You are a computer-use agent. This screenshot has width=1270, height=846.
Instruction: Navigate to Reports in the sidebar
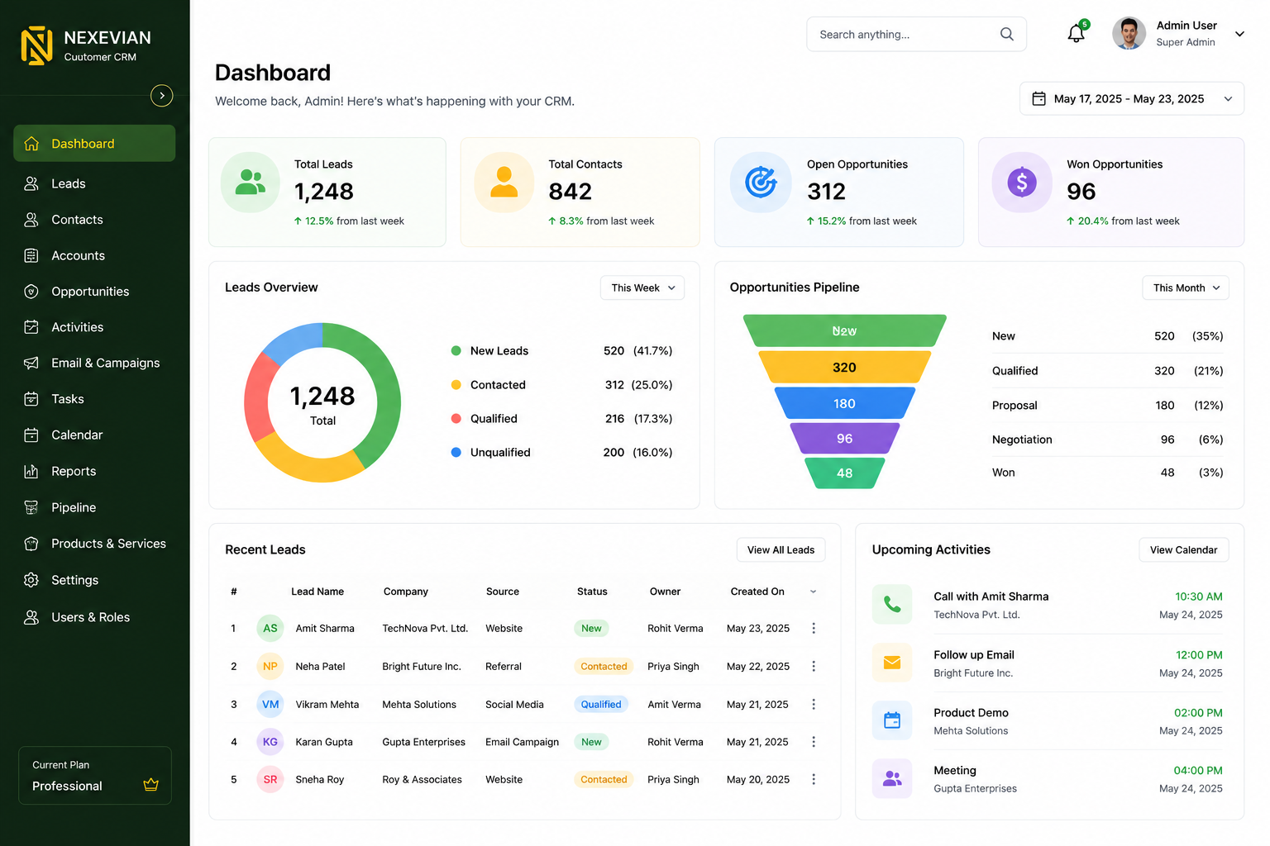[x=94, y=471]
